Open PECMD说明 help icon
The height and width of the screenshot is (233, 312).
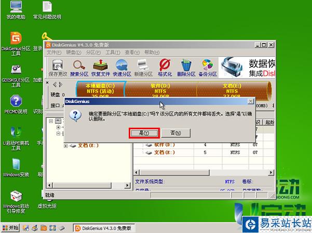16,104
